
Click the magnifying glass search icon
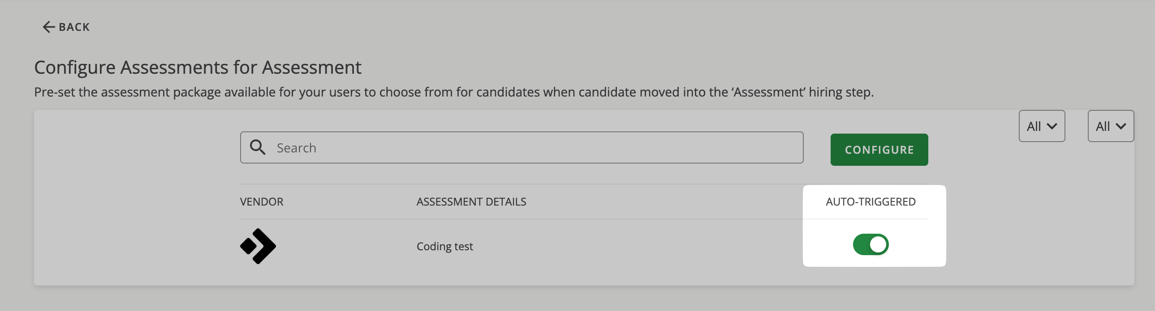257,147
